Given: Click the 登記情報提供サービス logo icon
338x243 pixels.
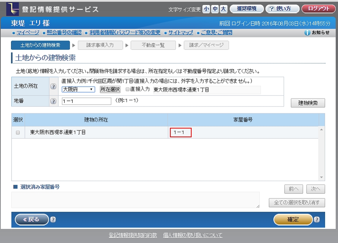Looking at the screenshot, I should tap(13, 9).
